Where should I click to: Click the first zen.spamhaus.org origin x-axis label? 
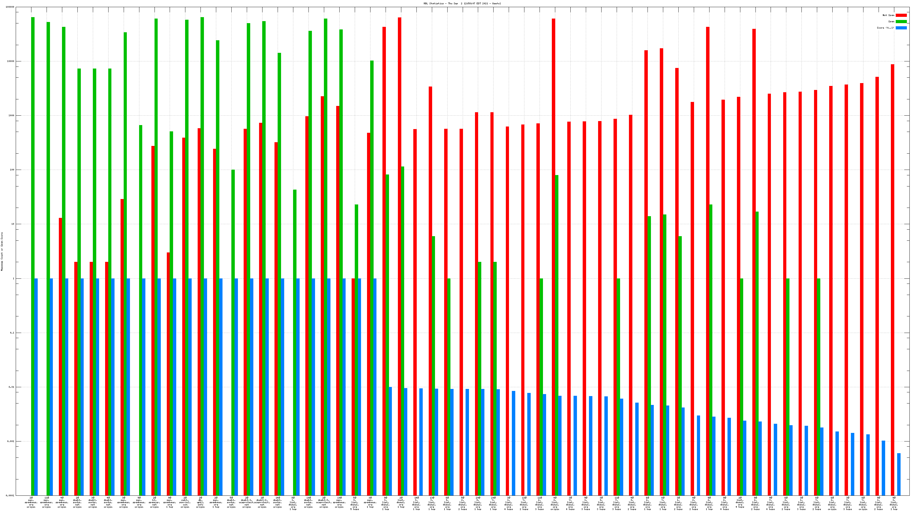coord(31,502)
